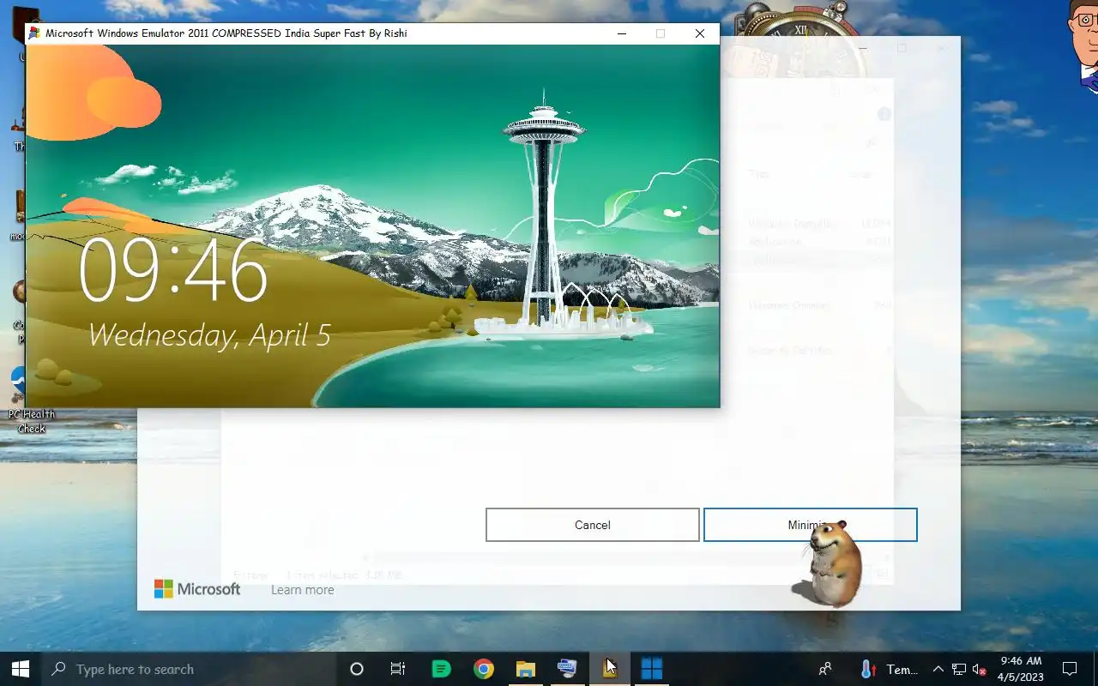Open File Explorer from the taskbar
The image size is (1098, 686).
[526, 669]
